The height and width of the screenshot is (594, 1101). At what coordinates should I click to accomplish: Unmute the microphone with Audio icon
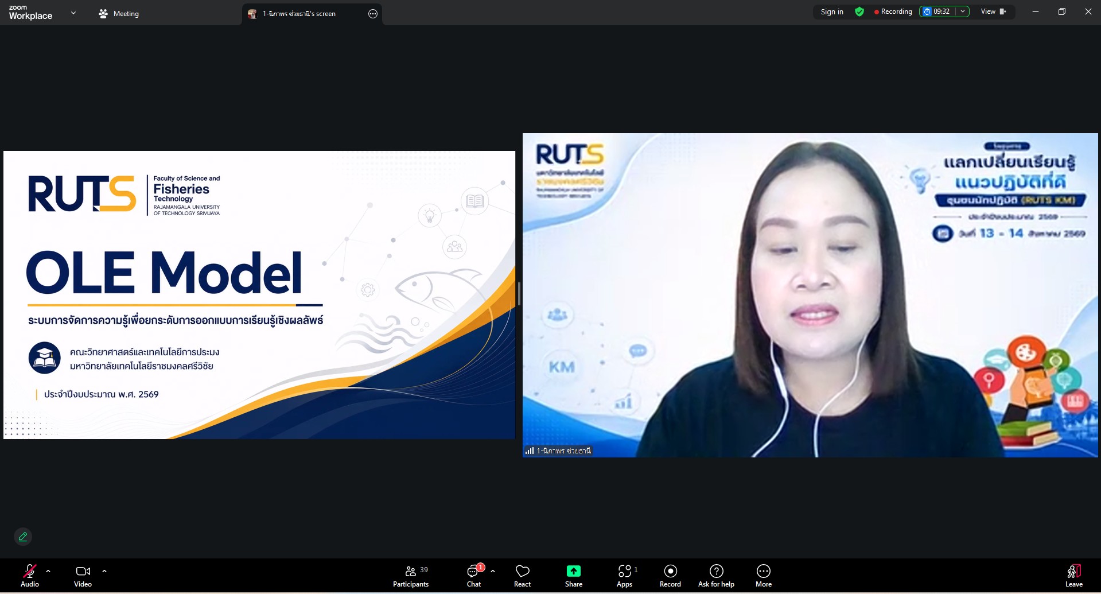(30, 576)
